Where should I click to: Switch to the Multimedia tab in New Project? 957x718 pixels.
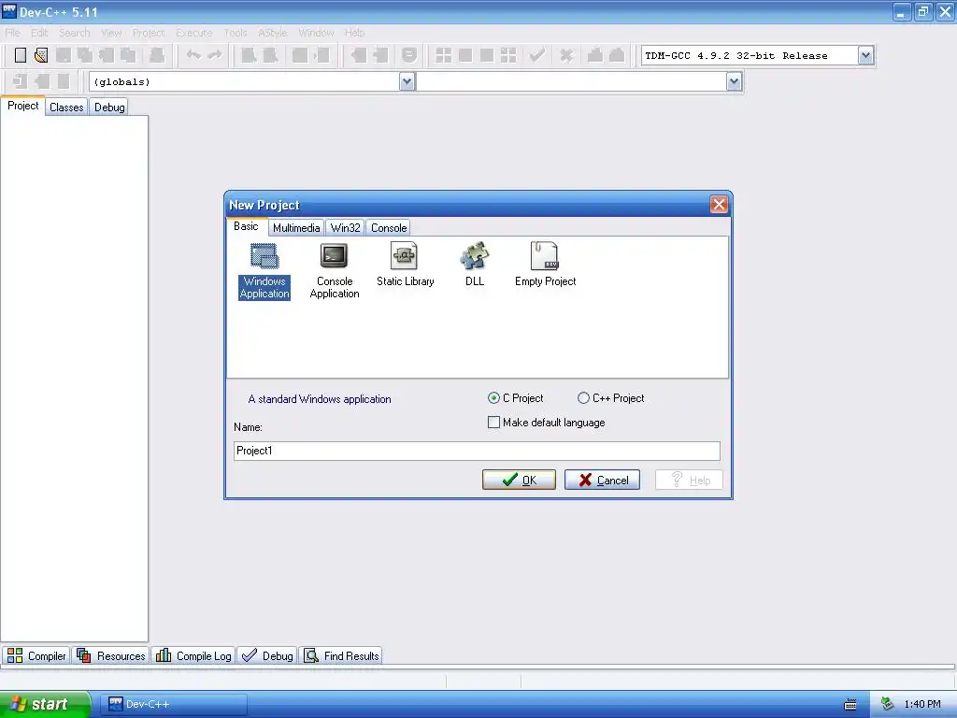(x=296, y=228)
